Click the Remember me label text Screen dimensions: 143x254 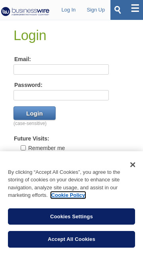(x=46, y=148)
